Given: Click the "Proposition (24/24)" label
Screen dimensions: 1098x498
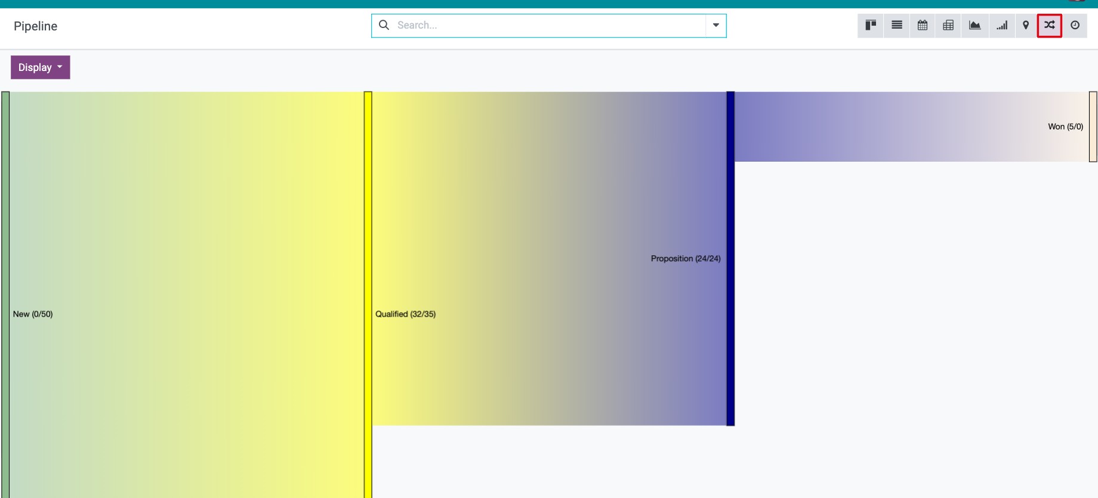Looking at the screenshot, I should click(x=686, y=259).
